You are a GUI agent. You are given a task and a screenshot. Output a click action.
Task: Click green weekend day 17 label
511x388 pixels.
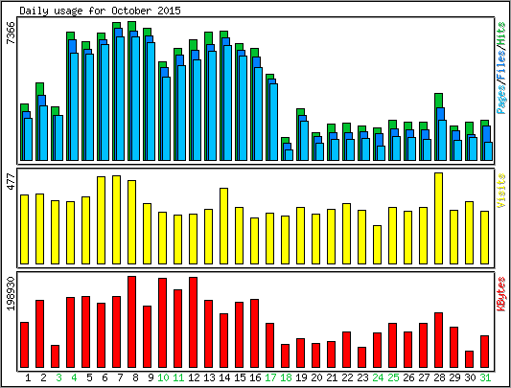pos(270,377)
